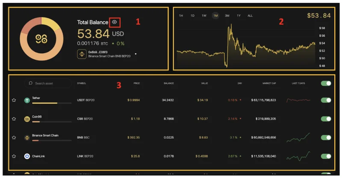
Task: Click the $392.35 BNB price
Action: (133, 137)
